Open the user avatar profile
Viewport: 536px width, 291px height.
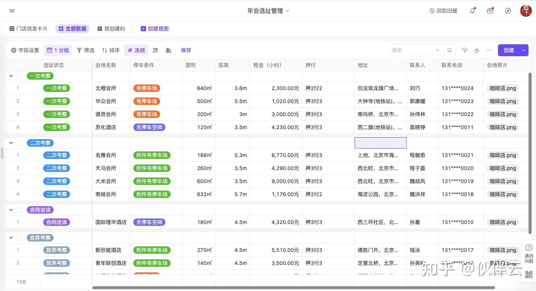coord(526,11)
